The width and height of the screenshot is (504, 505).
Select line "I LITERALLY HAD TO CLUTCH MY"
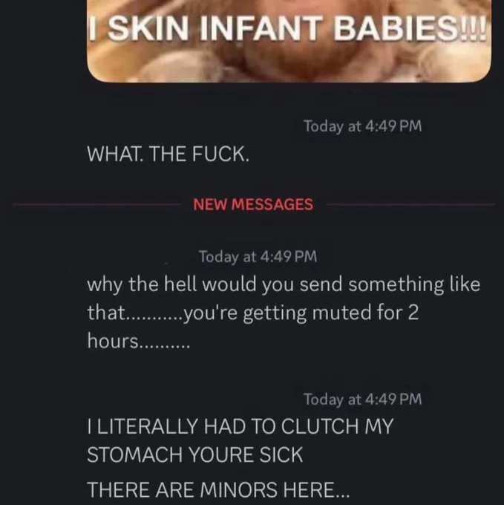pyautogui.click(x=240, y=426)
